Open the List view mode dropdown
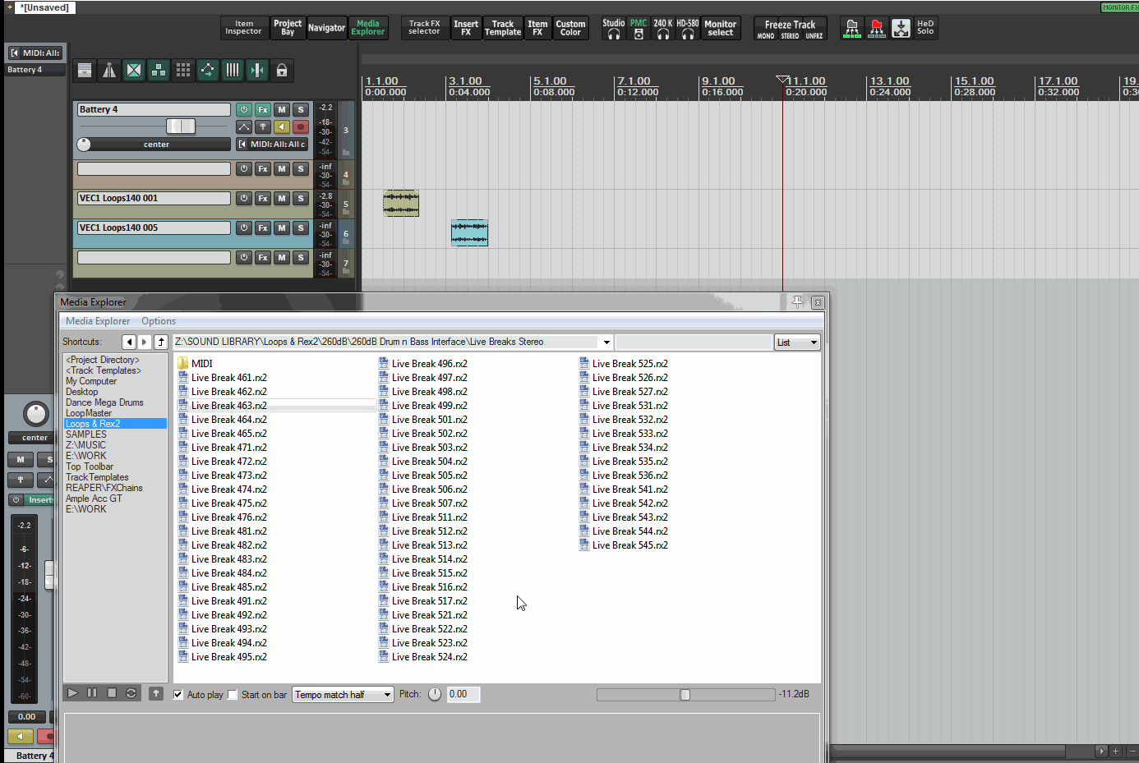Image resolution: width=1139 pixels, height=763 pixels. pyautogui.click(x=797, y=342)
